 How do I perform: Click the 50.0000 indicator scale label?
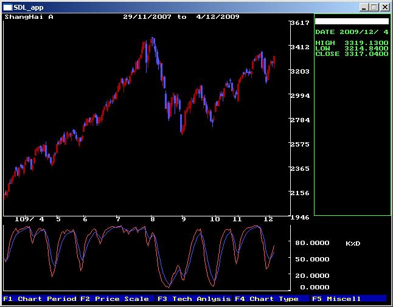[x=312, y=259]
